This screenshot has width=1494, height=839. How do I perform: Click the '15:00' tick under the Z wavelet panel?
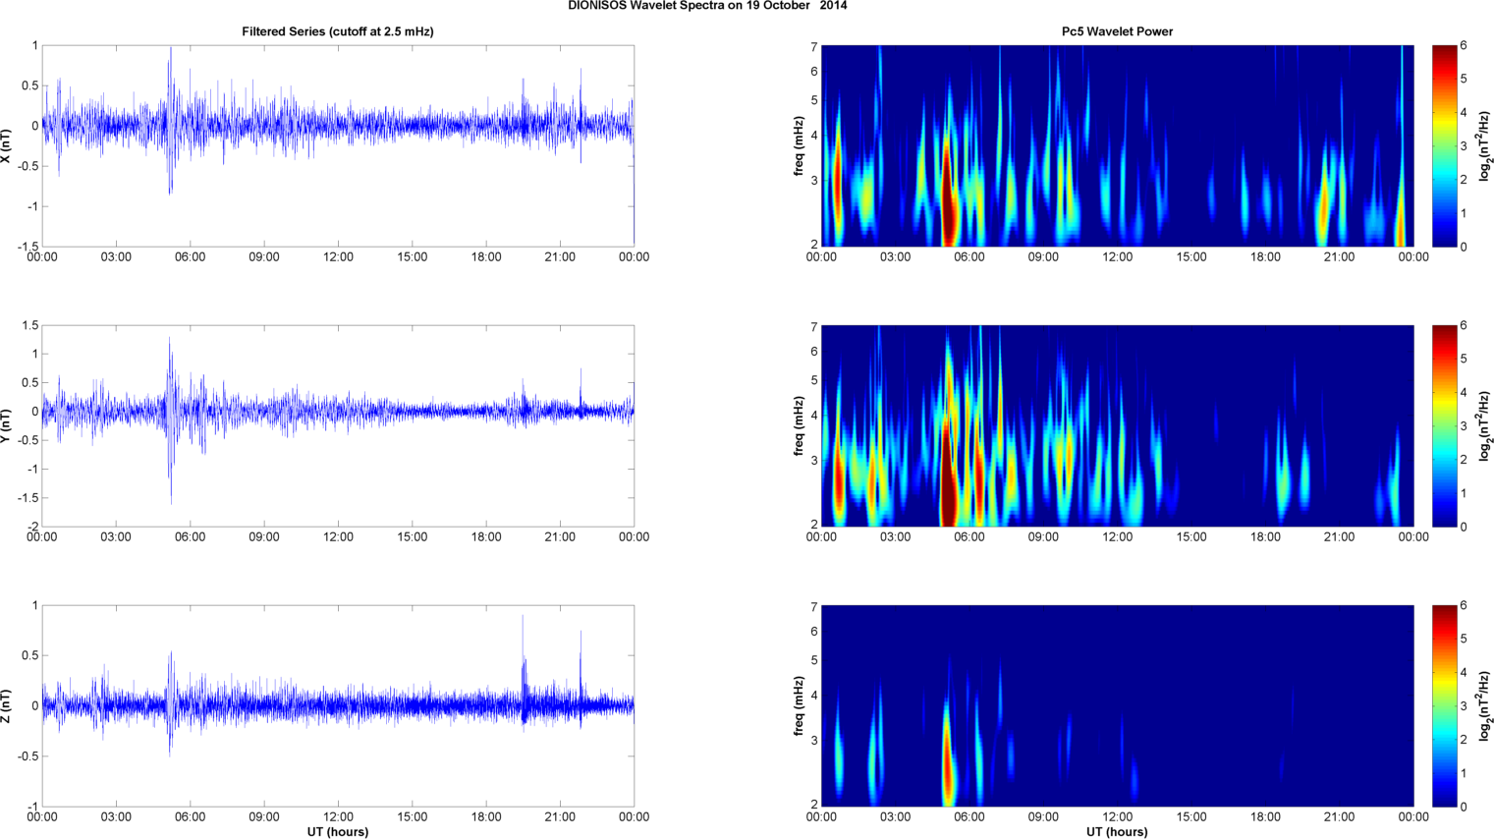pyautogui.click(x=1191, y=817)
